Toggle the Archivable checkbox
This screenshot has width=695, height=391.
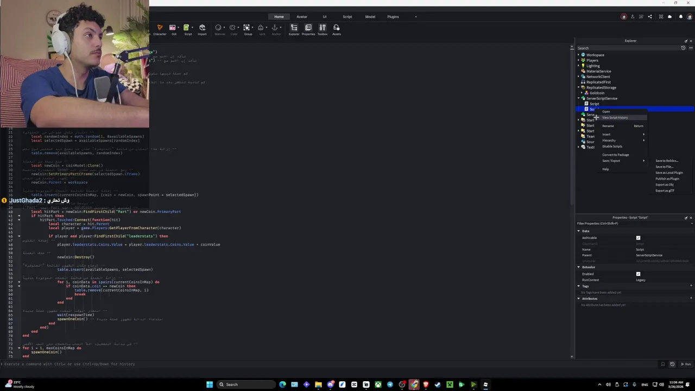[x=638, y=238]
